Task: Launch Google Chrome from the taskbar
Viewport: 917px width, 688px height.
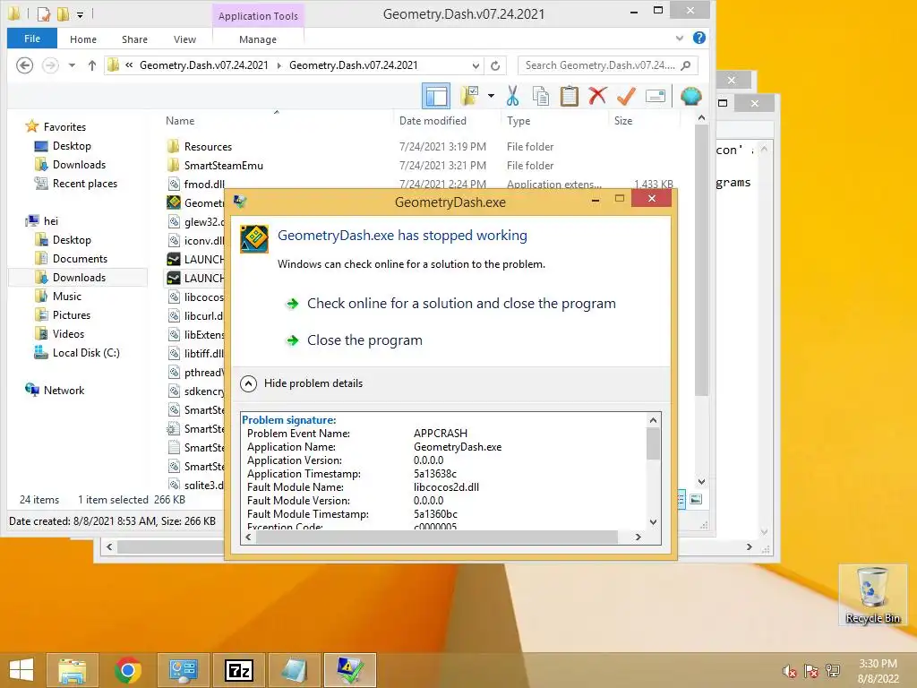Action: coord(128,670)
